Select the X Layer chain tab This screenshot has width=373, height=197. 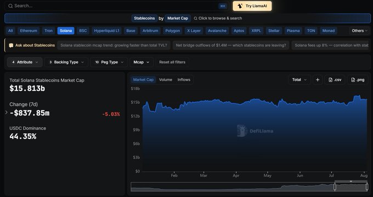(194, 31)
